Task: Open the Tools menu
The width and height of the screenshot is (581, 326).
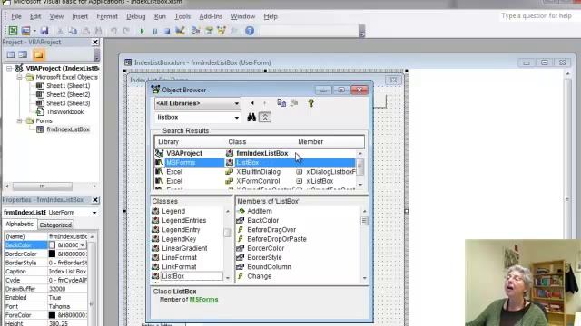Action: [182, 16]
